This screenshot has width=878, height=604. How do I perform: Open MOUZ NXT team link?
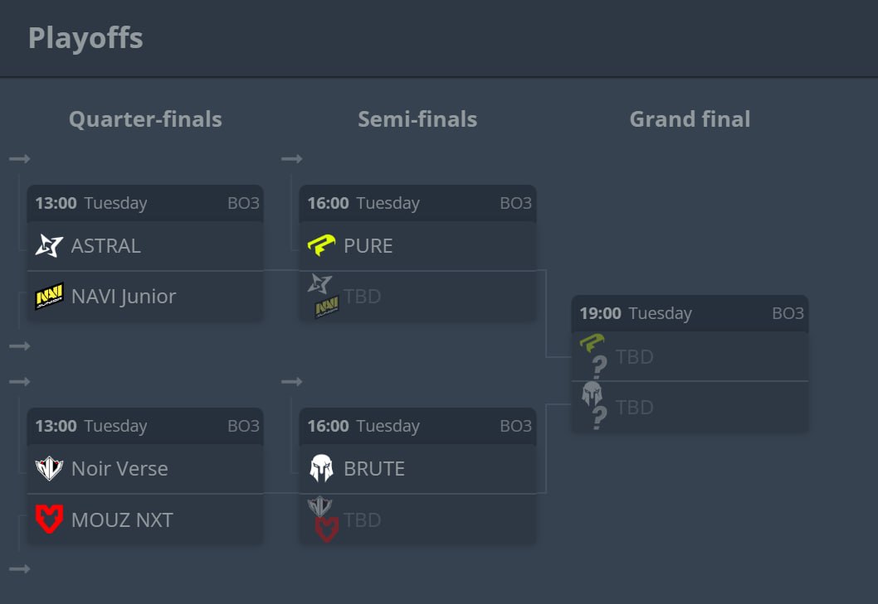tap(122, 519)
